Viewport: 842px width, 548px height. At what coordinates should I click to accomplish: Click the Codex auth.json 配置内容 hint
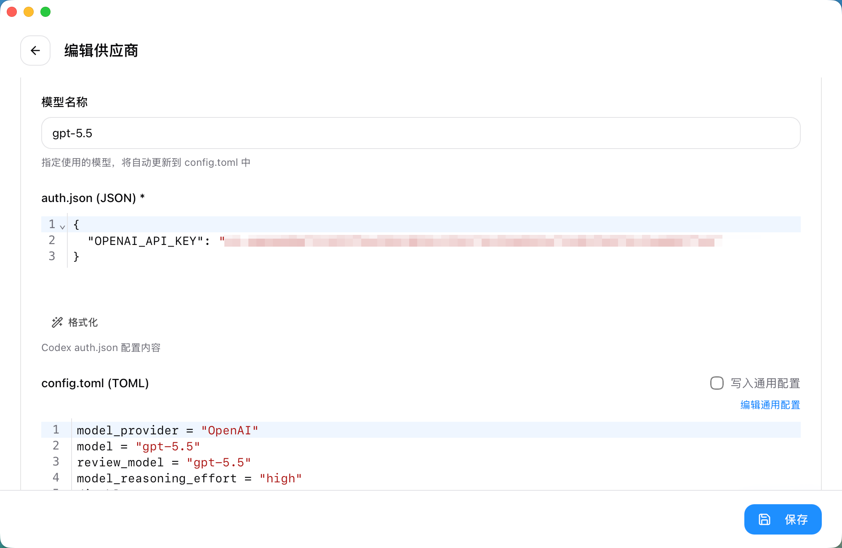(x=101, y=348)
